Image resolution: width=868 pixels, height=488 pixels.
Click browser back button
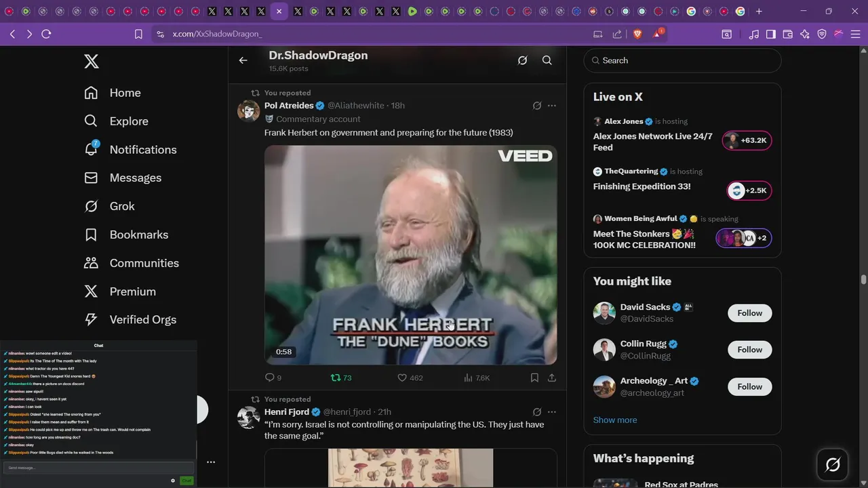(x=12, y=34)
